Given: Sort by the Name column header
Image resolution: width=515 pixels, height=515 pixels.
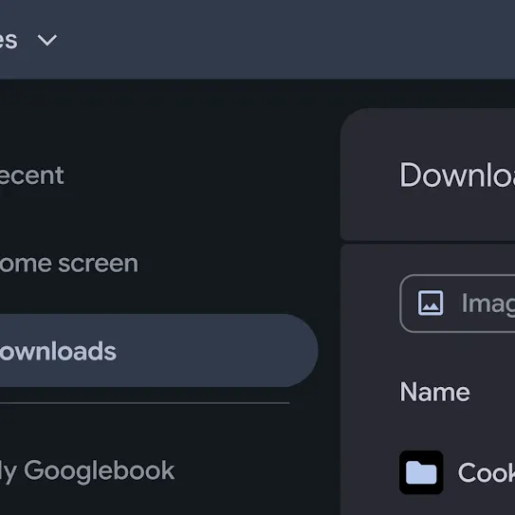Looking at the screenshot, I should tap(435, 392).
